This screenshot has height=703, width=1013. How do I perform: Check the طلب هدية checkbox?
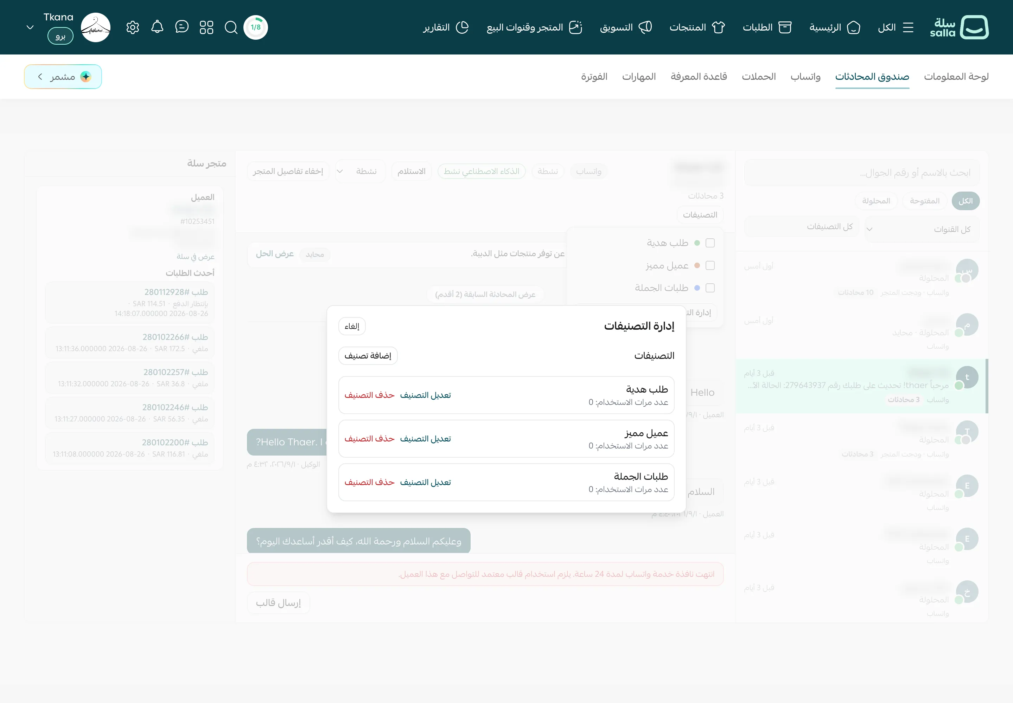tap(710, 243)
